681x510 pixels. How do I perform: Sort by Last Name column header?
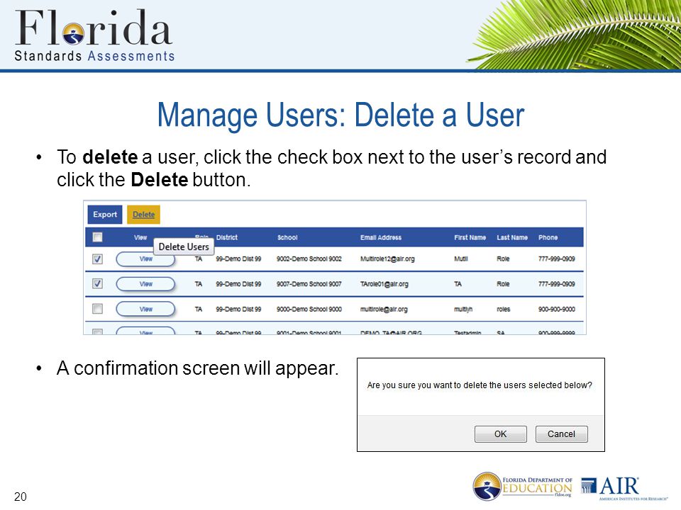[512, 238]
